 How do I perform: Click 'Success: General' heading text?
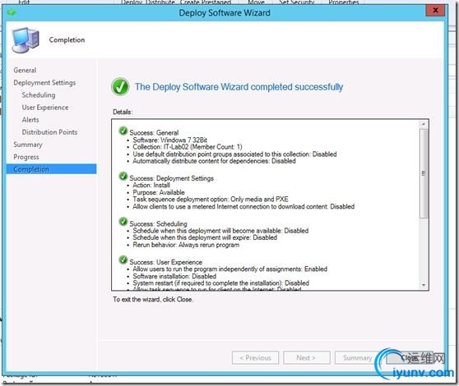154,132
